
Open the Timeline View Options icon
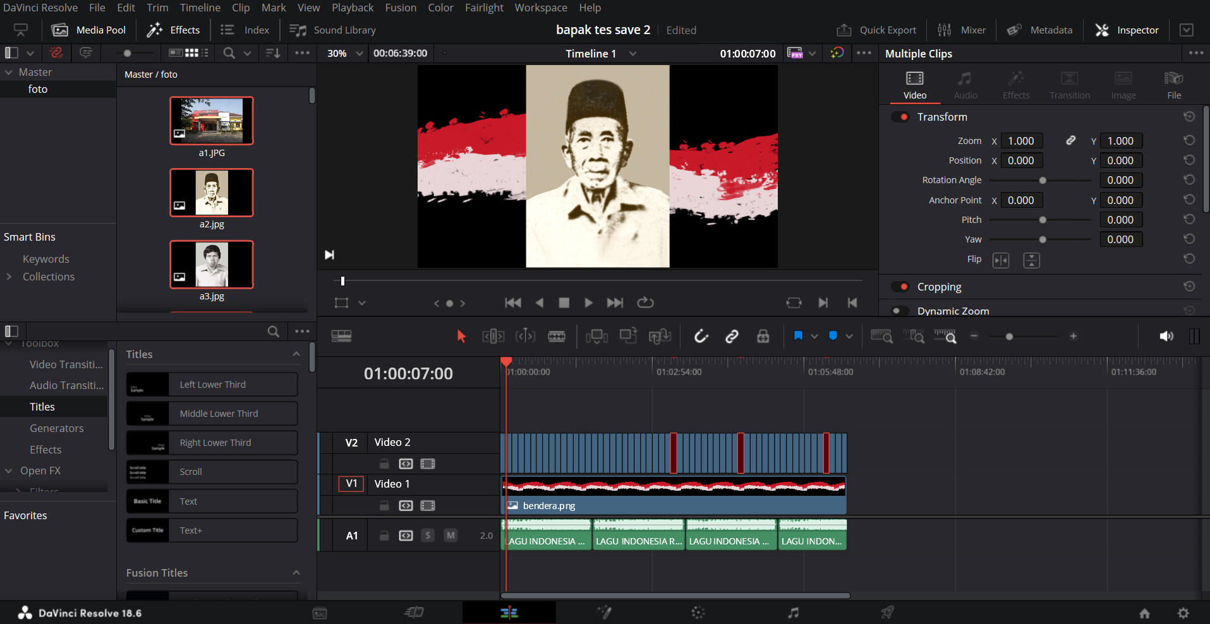(x=341, y=336)
